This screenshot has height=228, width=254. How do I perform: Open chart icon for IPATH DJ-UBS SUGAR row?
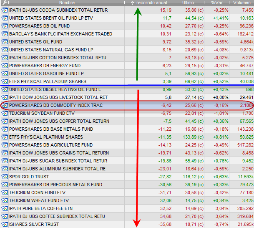coord(5,161)
